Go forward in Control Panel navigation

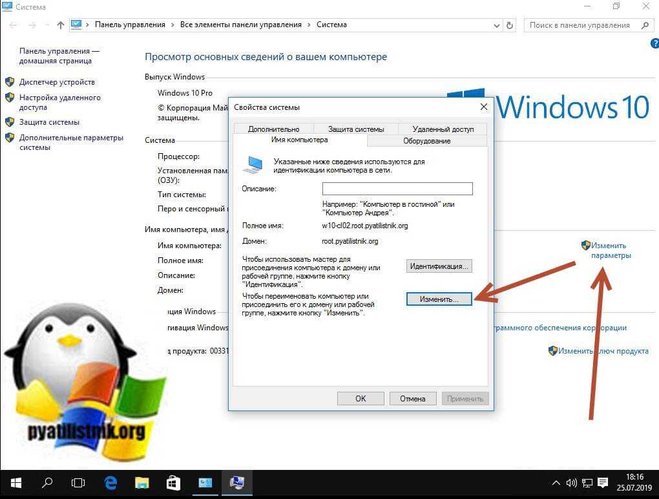click(x=32, y=25)
